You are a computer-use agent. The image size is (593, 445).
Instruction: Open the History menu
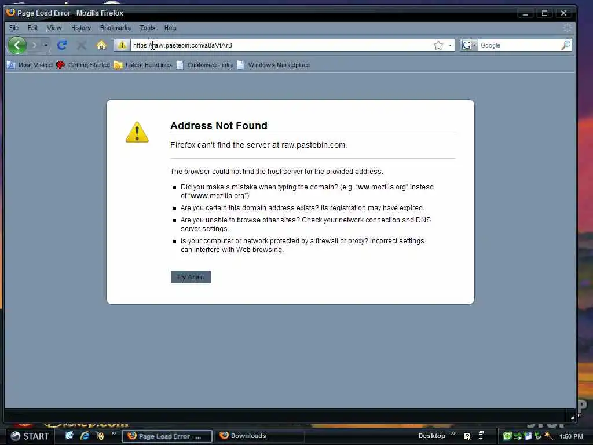pyautogui.click(x=81, y=28)
